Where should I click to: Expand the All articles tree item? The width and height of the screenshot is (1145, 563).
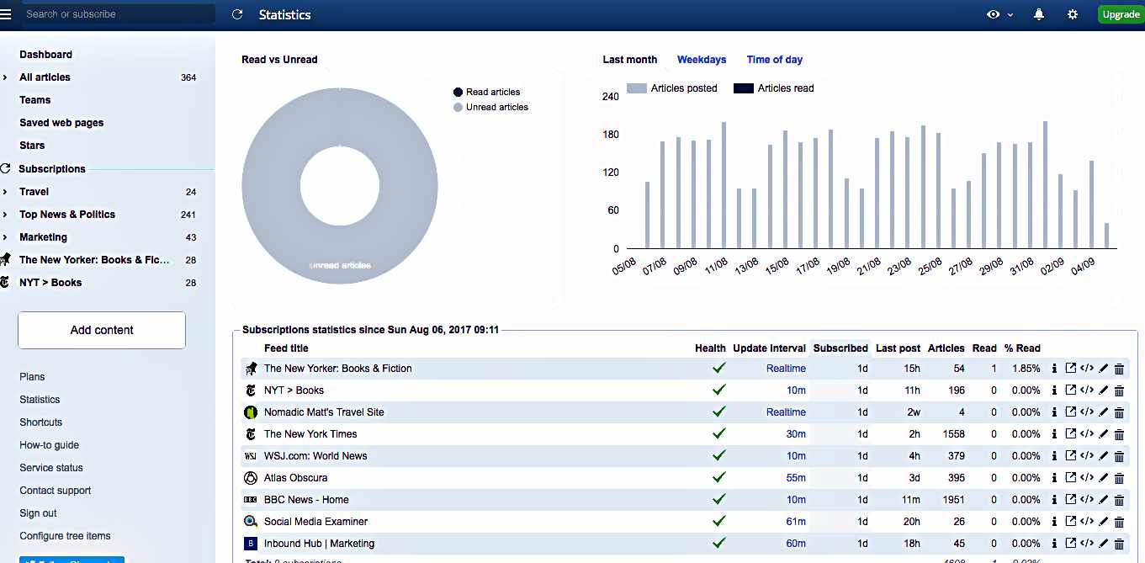(x=6, y=77)
